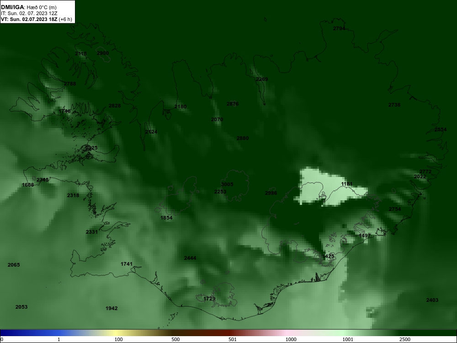This screenshot has height=343, width=457.
Task: Click the value 2022 on the map
Action: coord(420,177)
